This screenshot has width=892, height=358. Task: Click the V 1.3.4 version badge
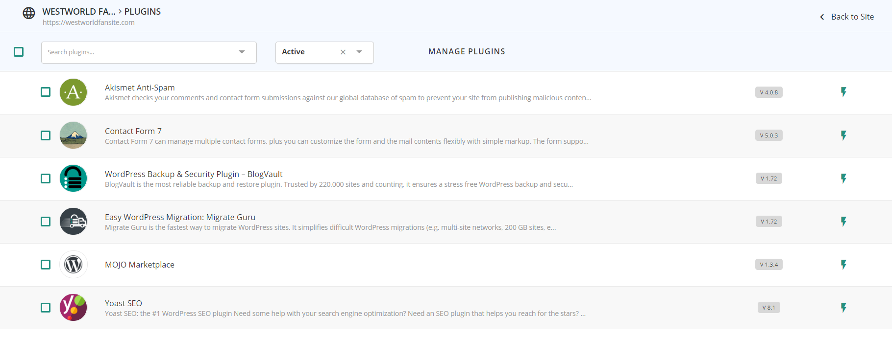tap(769, 265)
